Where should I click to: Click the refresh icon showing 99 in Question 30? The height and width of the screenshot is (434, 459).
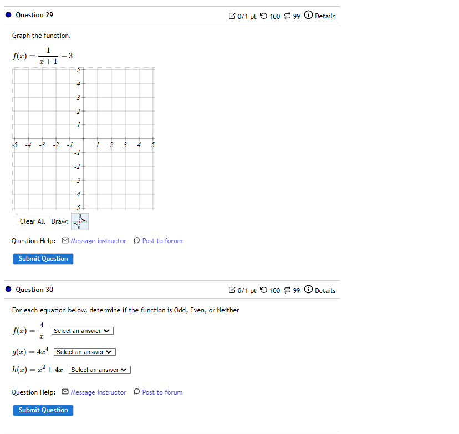[x=288, y=290]
